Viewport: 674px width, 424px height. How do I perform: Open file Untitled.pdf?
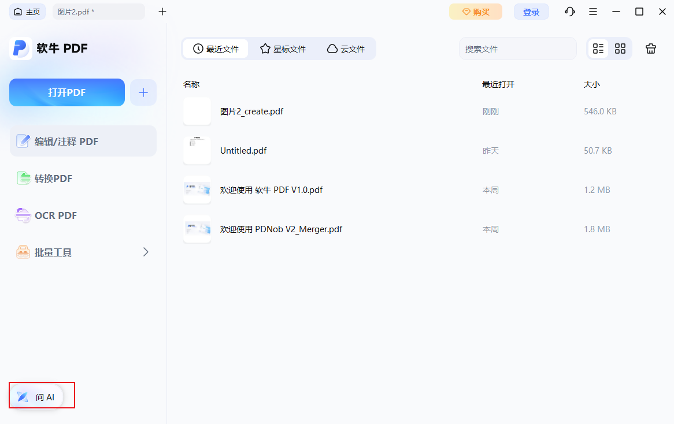tap(243, 150)
